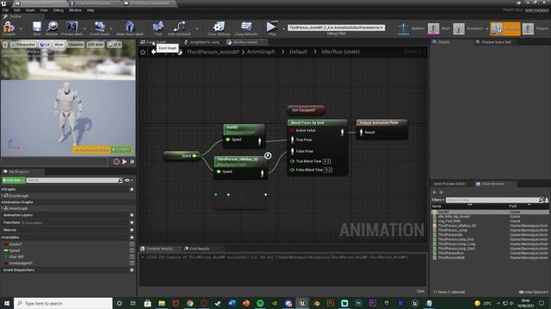This screenshot has width=551, height=309.
Task: Click the Compile toolbar icon
Action: point(9,27)
